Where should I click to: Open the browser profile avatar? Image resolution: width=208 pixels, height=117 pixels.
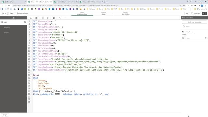tap(202, 6)
